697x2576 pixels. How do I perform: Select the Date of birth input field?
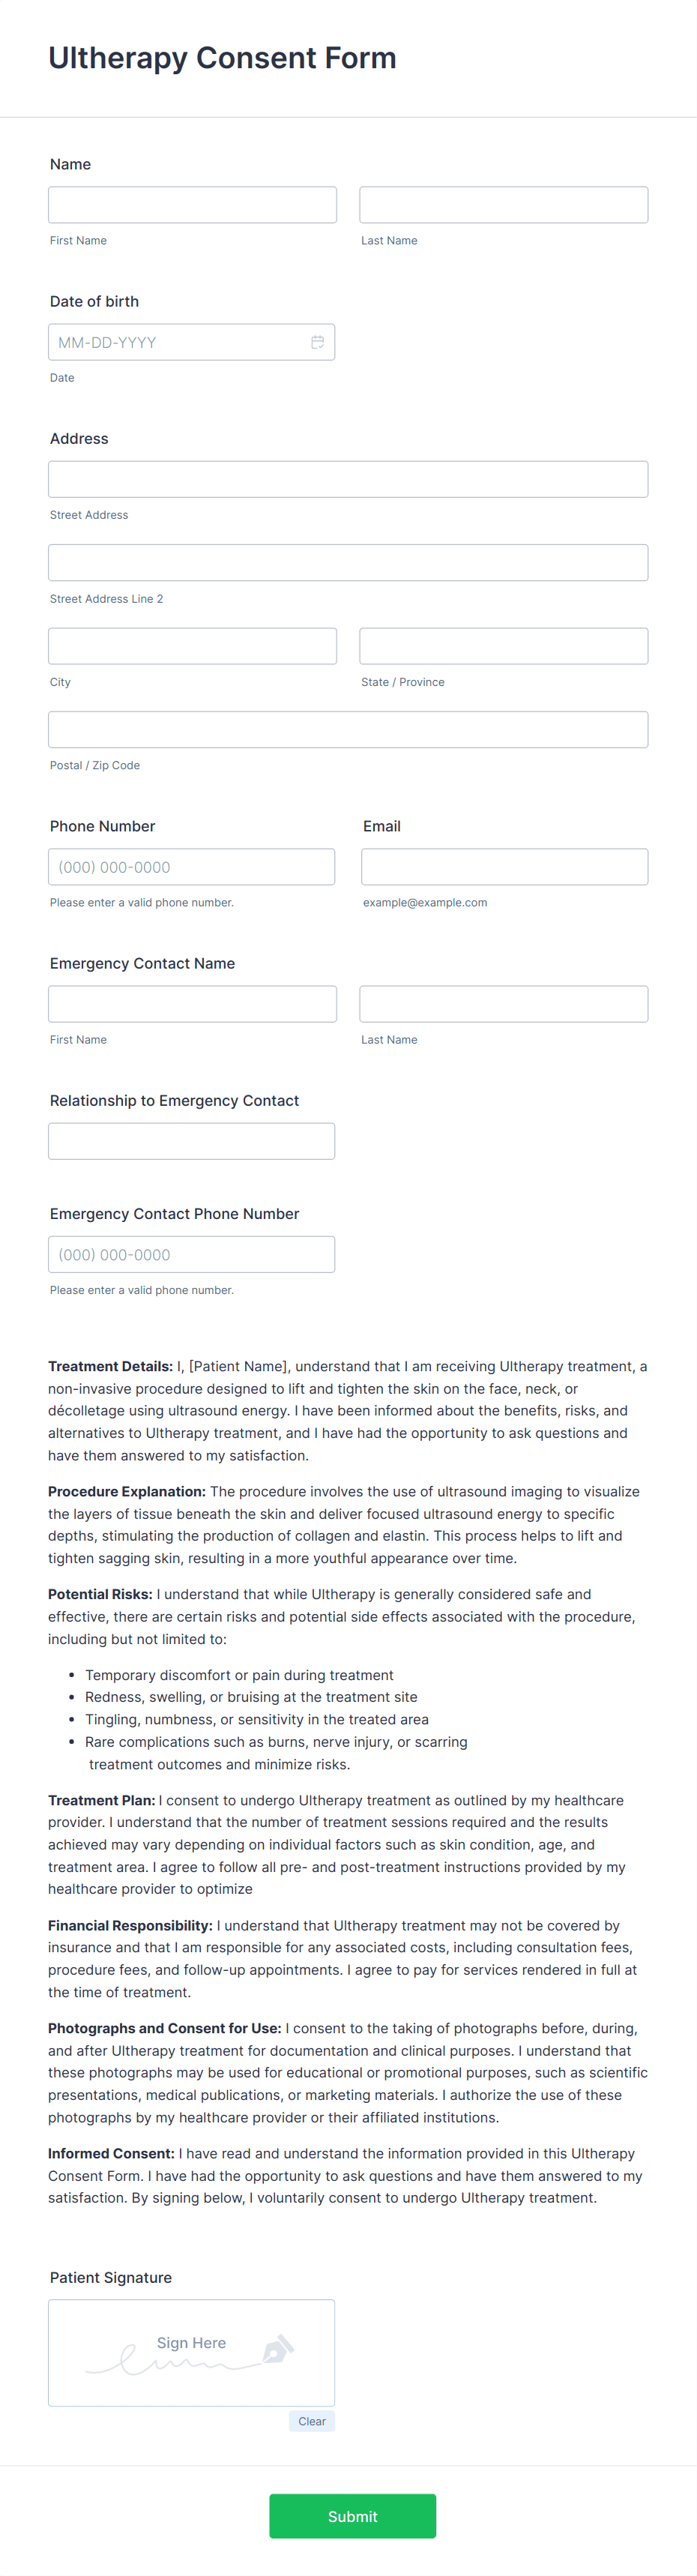[180, 341]
